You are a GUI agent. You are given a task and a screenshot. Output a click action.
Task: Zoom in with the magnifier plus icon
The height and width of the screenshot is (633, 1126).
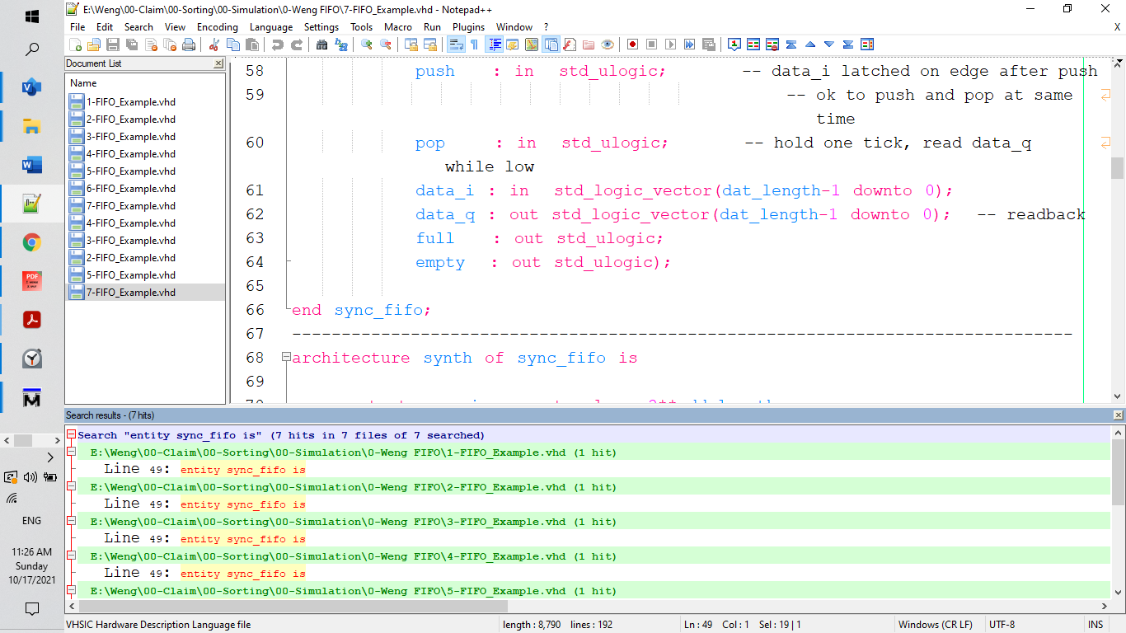coord(366,45)
